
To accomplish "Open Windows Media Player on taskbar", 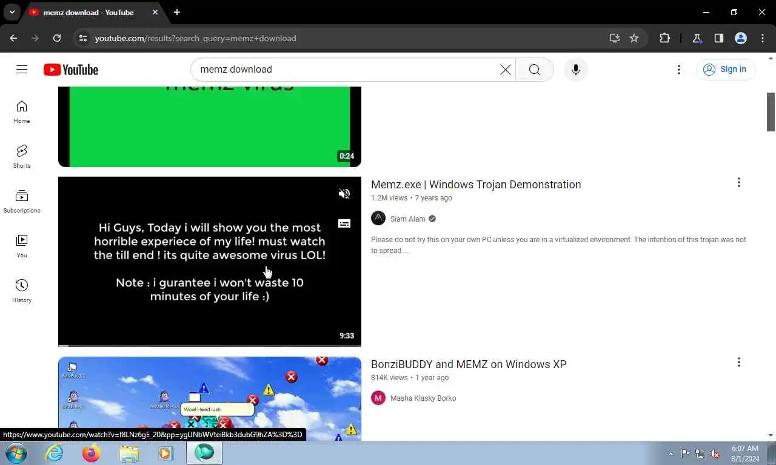I will (166, 453).
